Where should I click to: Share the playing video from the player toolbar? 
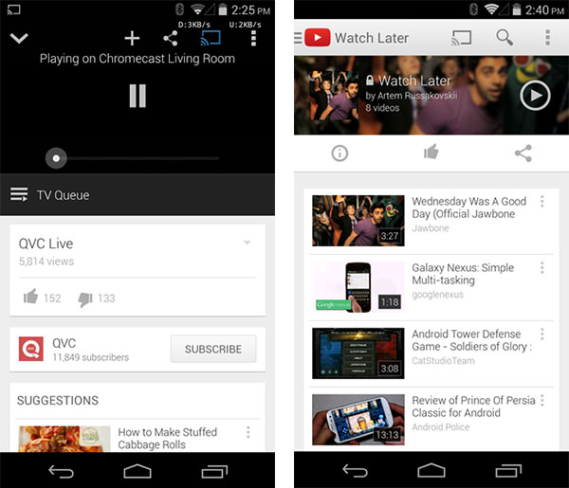click(170, 38)
